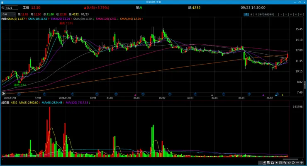Switch to the 週 weekly period button
This screenshot has width=307, height=166.
pos(251,14)
